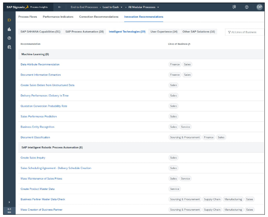268x217 pixels.
Task: Switch to the SAP S/4HANA Capabilities tab
Action: pyautogui.click(x=40, y=31)
